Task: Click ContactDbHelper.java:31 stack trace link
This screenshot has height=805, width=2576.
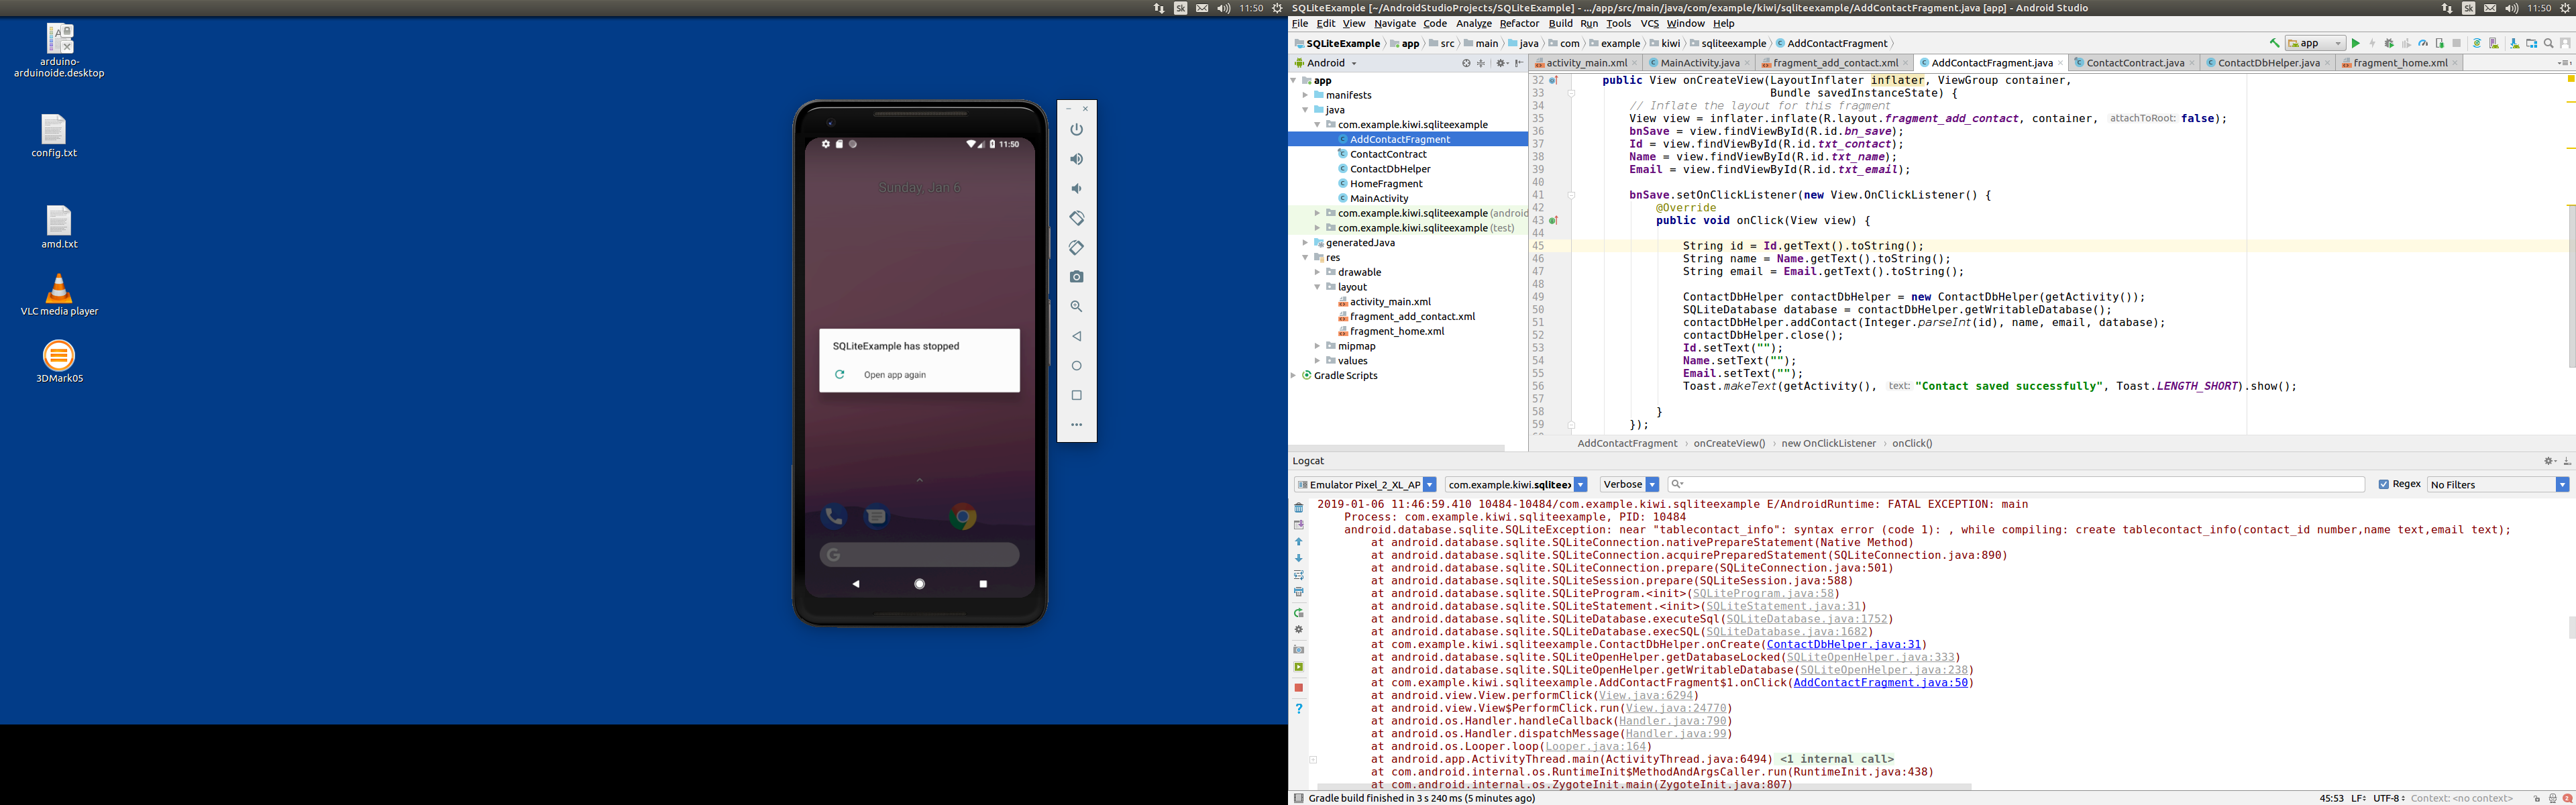Action: click(1843, 645)
